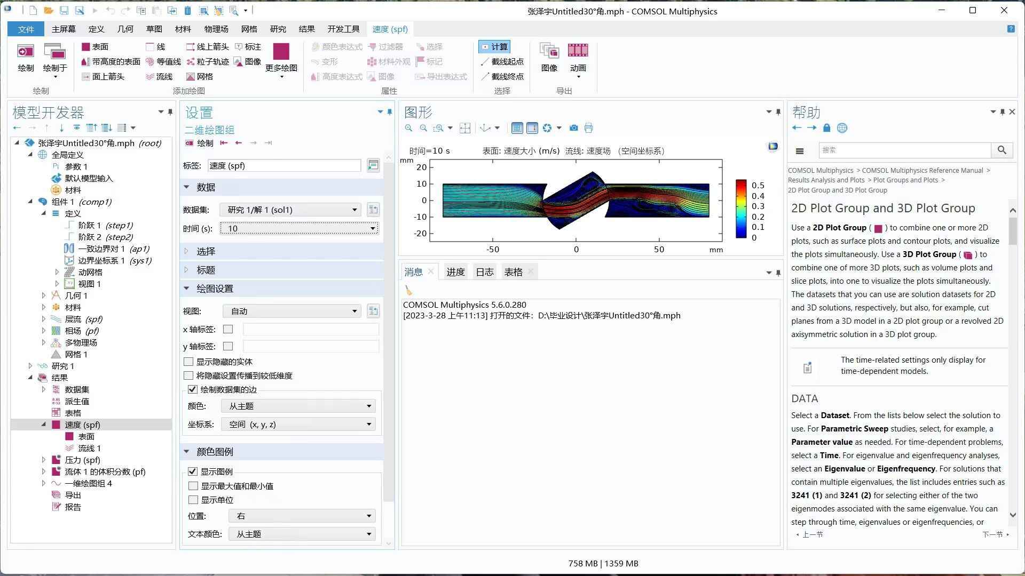Click the 计算 button in ribbon

click(x=494, y=47)
